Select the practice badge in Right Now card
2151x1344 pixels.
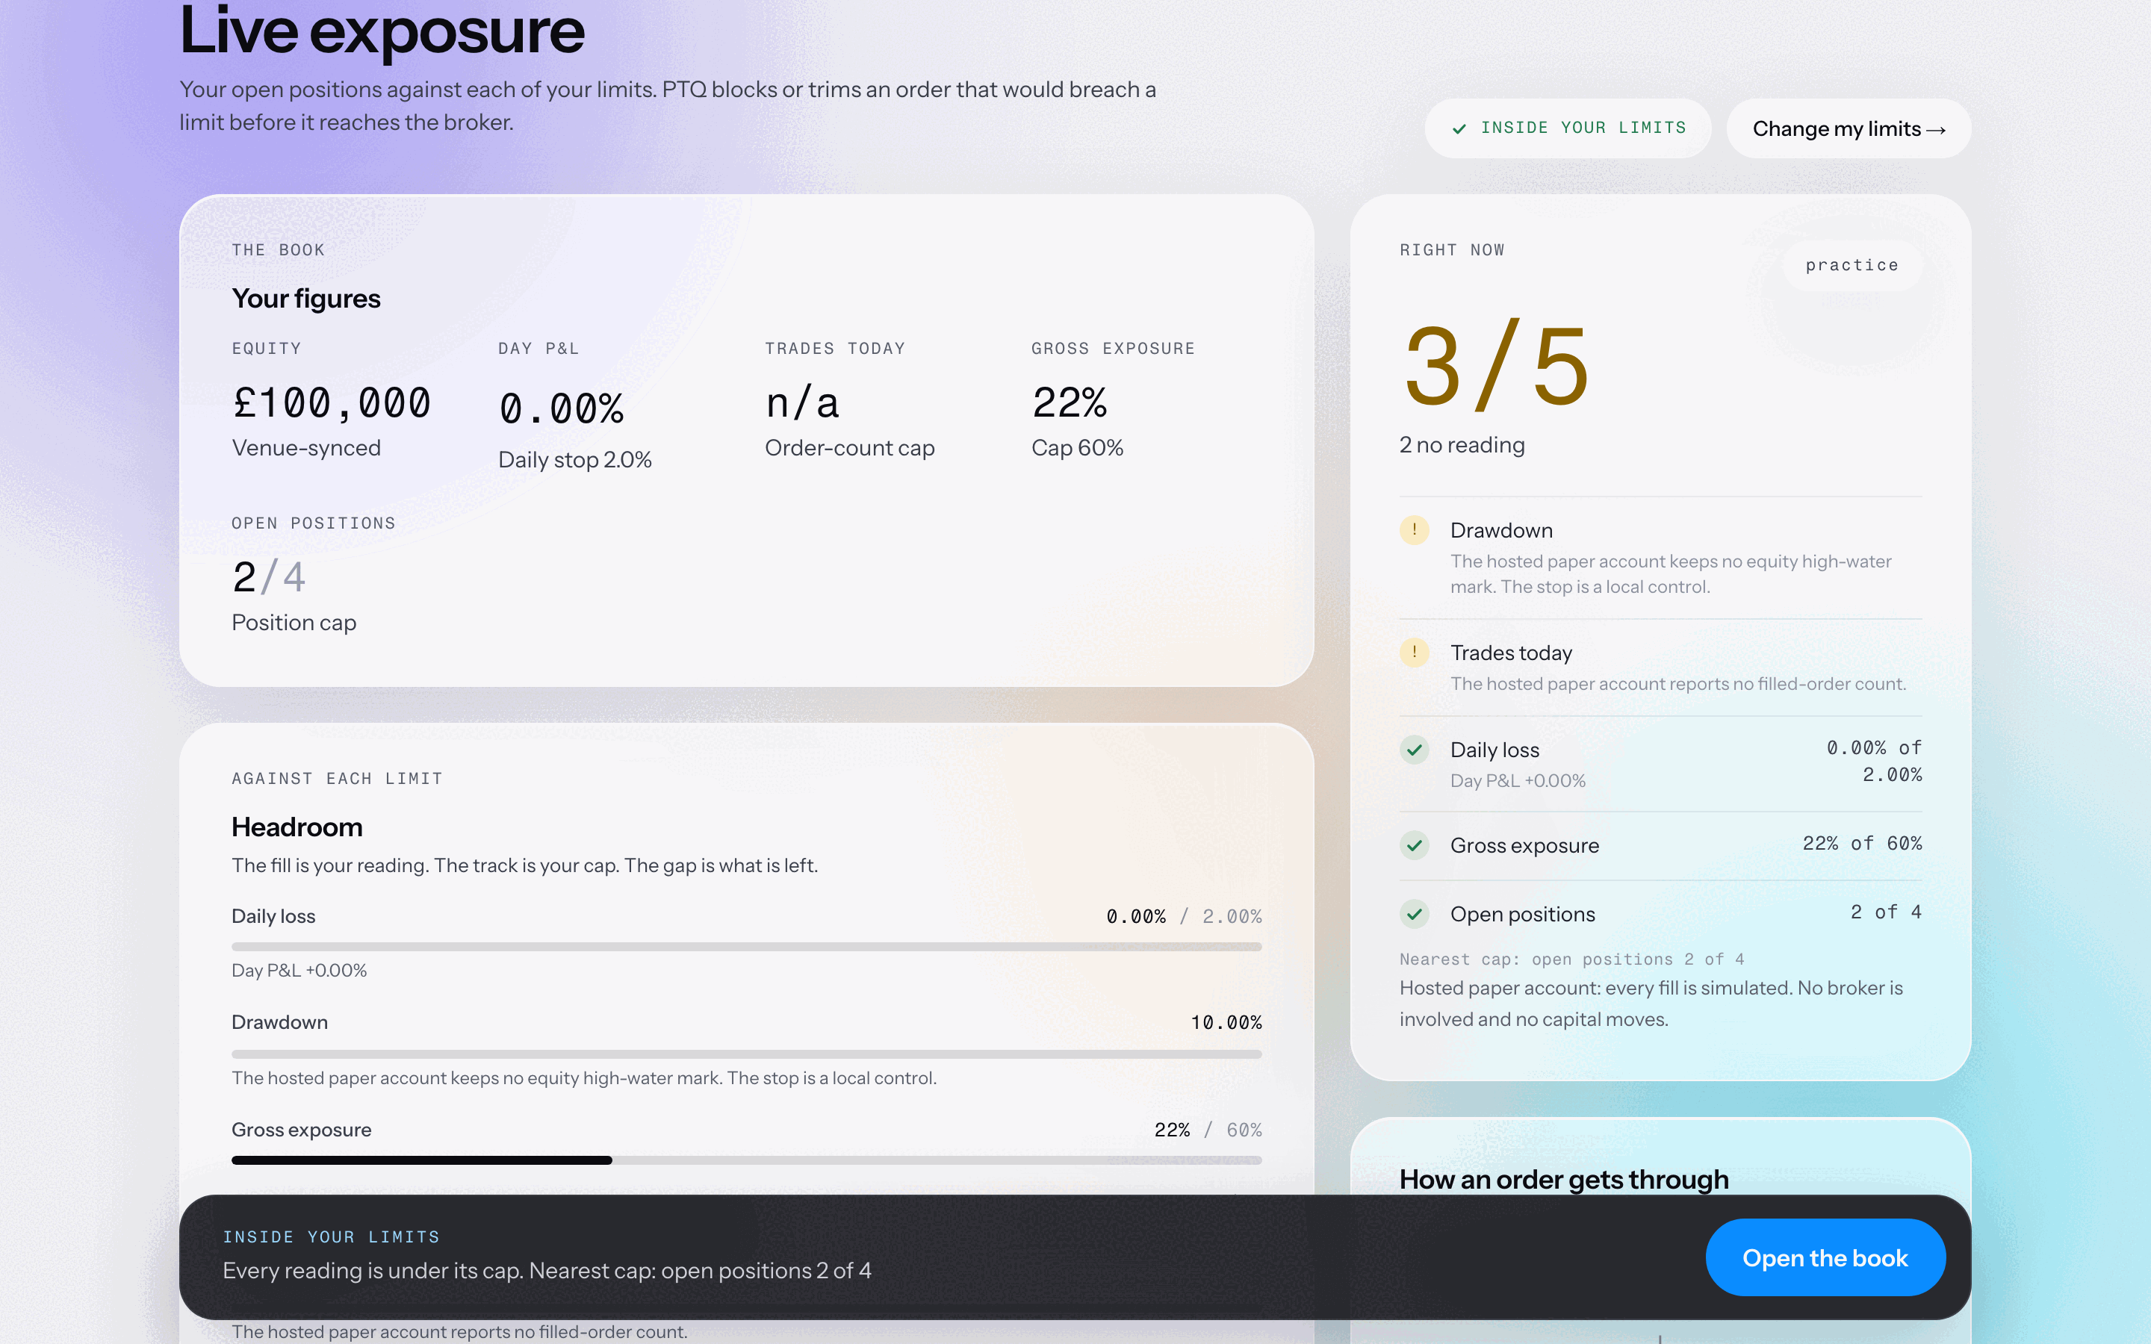(x=1852, y=265)
